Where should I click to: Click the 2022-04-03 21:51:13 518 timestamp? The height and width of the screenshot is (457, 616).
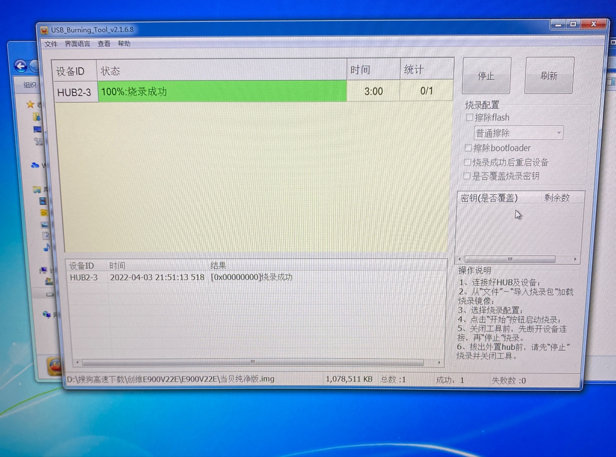click(x=157, y=277)
